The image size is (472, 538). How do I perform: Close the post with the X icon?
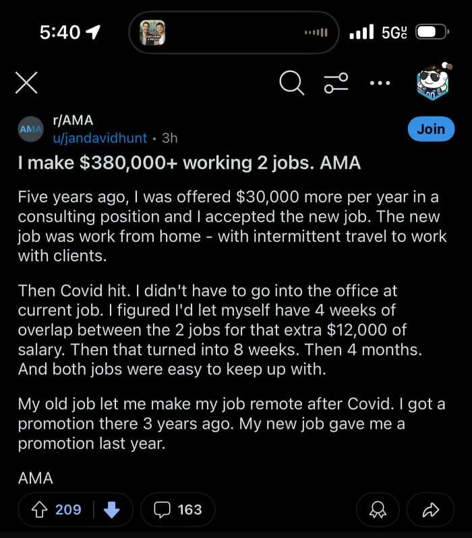tap(26, 83)
